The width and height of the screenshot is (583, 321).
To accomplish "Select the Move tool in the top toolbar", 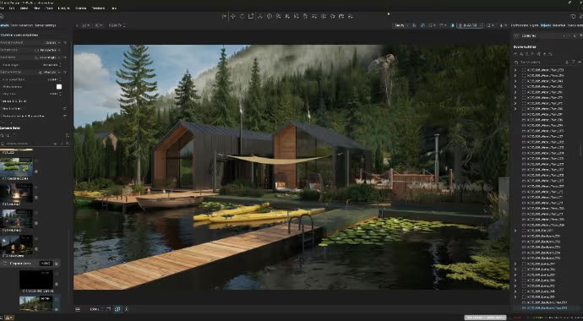I will 232,16.
